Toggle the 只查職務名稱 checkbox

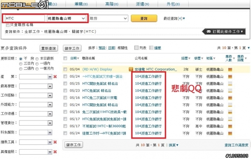pyautogui.click(x=7, y=25)
